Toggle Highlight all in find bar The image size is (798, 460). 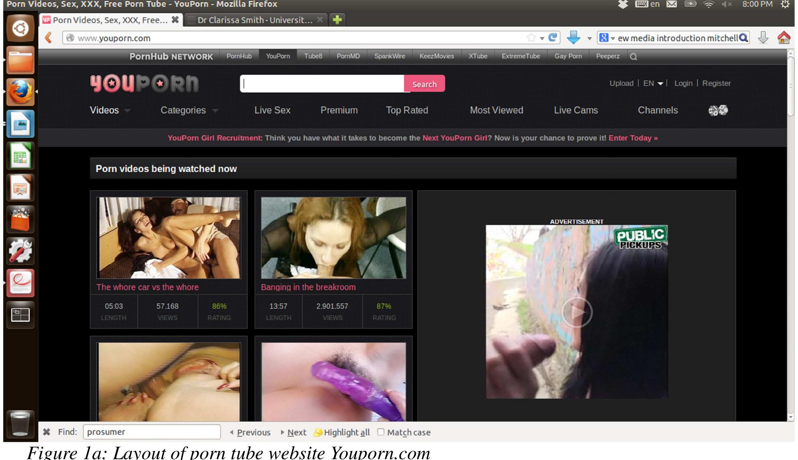pyautogui.click(x=342, y=432)
